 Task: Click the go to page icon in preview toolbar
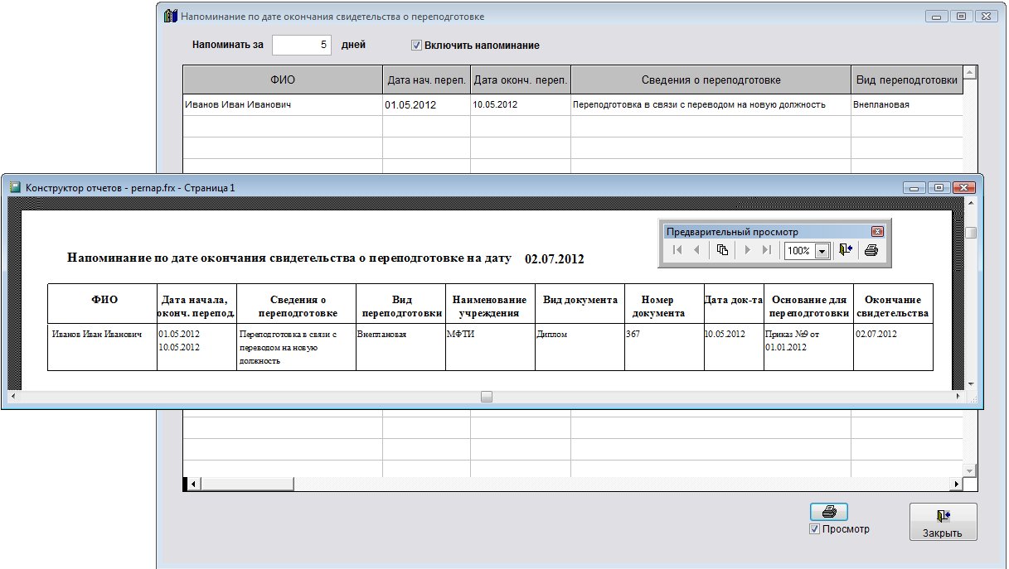click(722, 250)
